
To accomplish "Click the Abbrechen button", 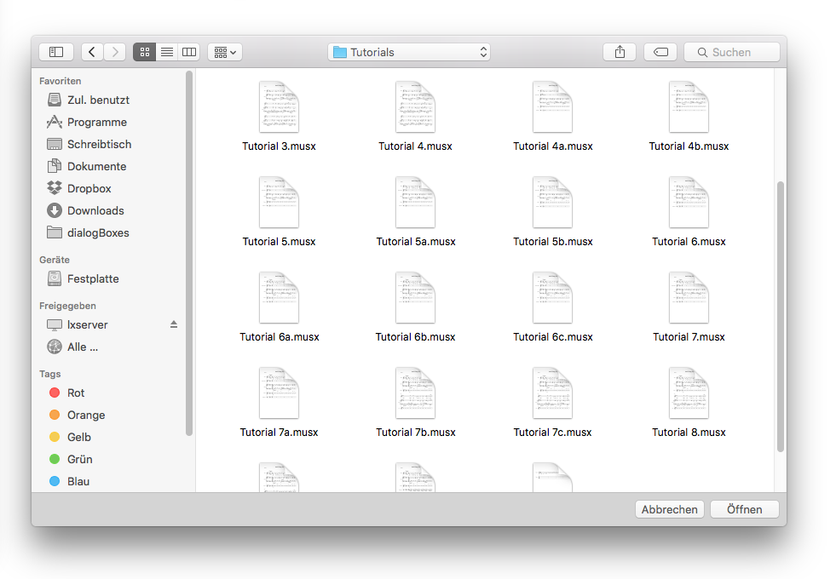I will [670, 509].
